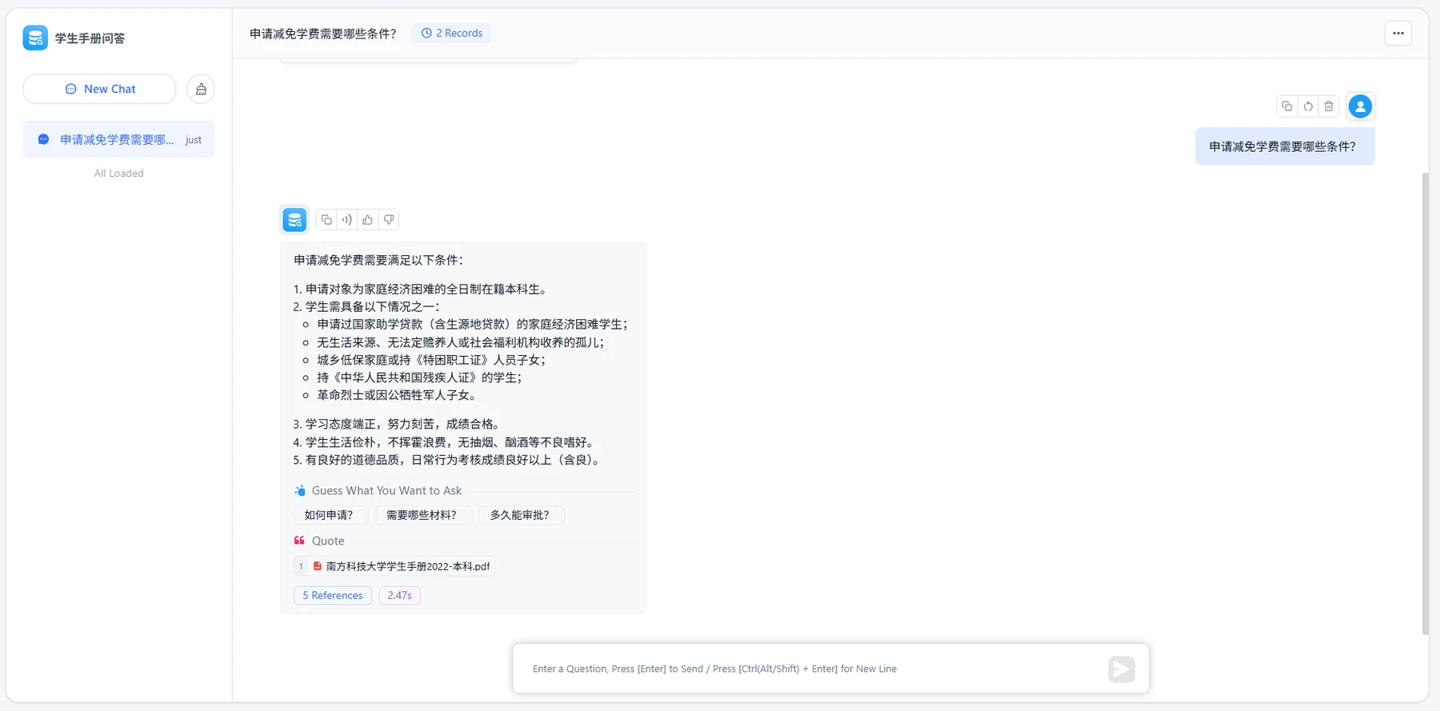
Task: Click the send message arrow button
Action: 1122,669
